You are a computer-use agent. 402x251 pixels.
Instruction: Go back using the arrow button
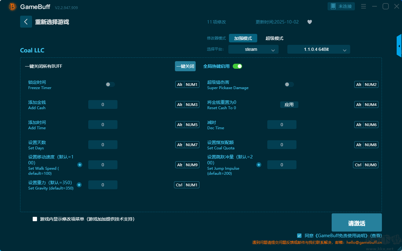pyautogui.click(x=26, y=22)
